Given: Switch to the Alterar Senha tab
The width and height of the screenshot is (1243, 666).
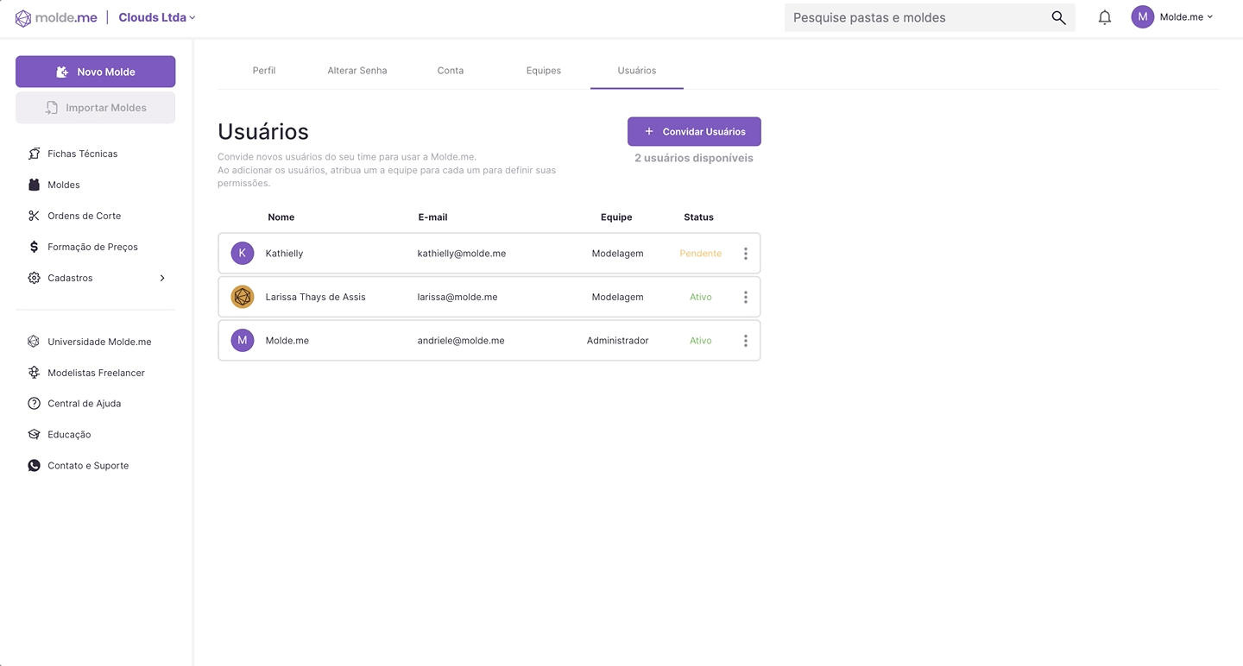Looking at the screenshot, I should click(356, 71).
